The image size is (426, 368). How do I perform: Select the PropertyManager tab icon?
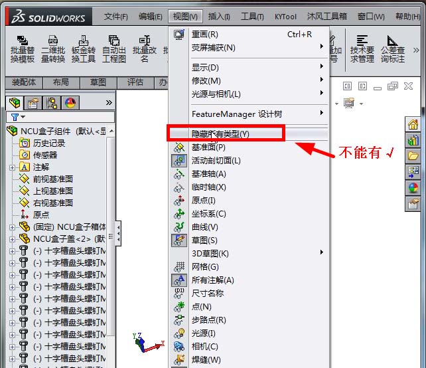point(33,103)
